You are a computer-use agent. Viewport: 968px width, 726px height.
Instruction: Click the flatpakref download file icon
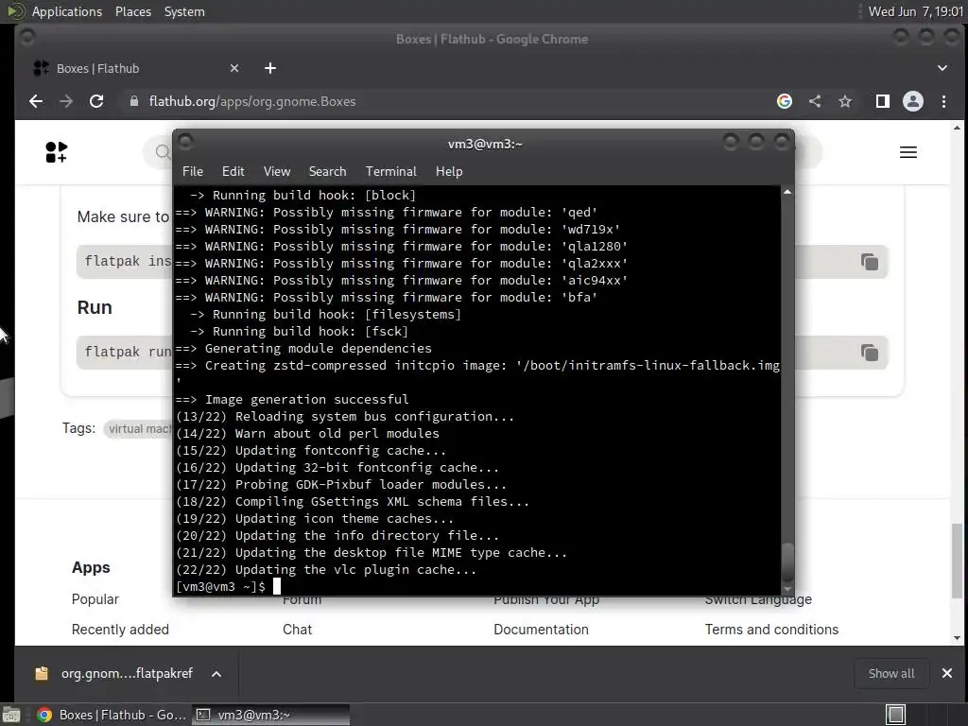(42, 673)
